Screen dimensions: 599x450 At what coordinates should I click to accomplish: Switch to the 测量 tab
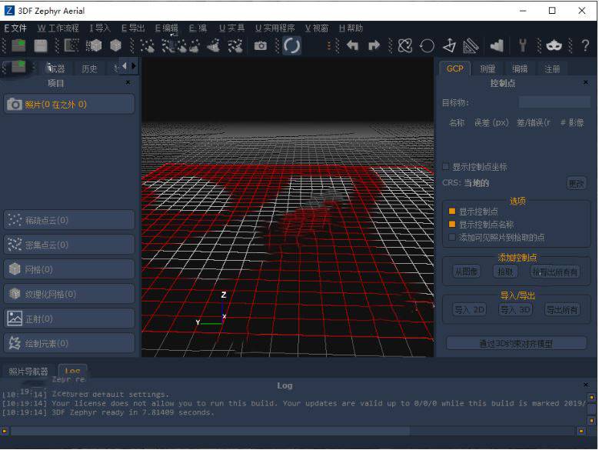pos(488,68)
